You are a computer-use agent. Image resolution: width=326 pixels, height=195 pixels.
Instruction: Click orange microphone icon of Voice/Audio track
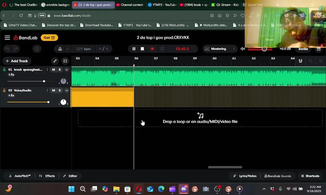[x=4, y=90]
